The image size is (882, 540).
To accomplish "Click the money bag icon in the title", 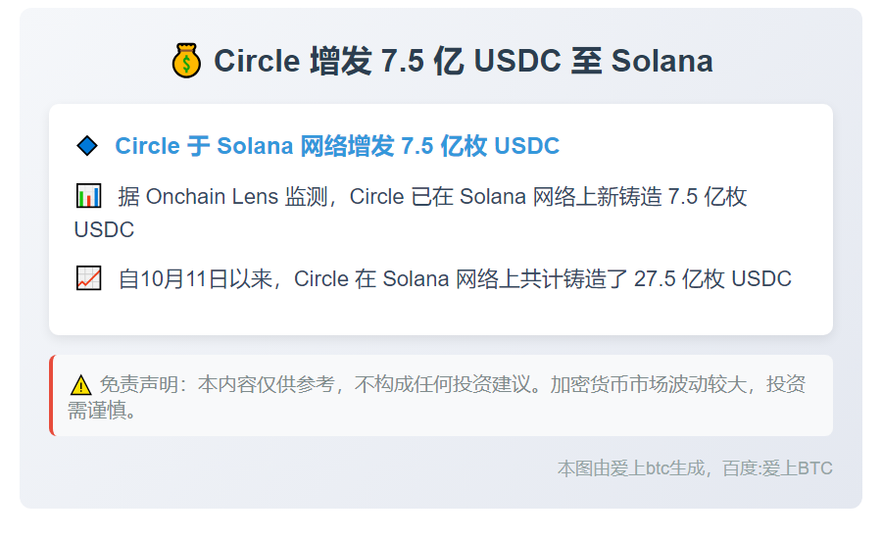I will pos(186,61).
